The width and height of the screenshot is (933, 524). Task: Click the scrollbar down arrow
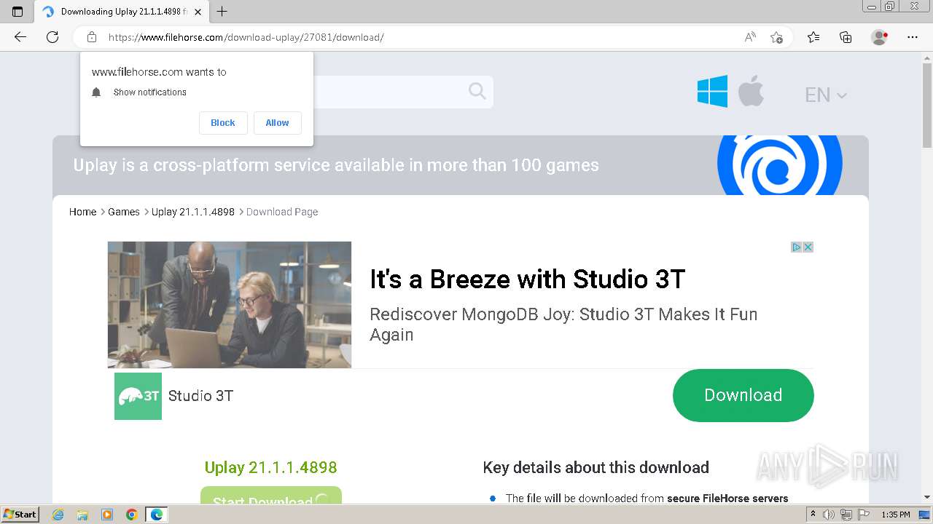pyautogui.click(x=927, y=497)
